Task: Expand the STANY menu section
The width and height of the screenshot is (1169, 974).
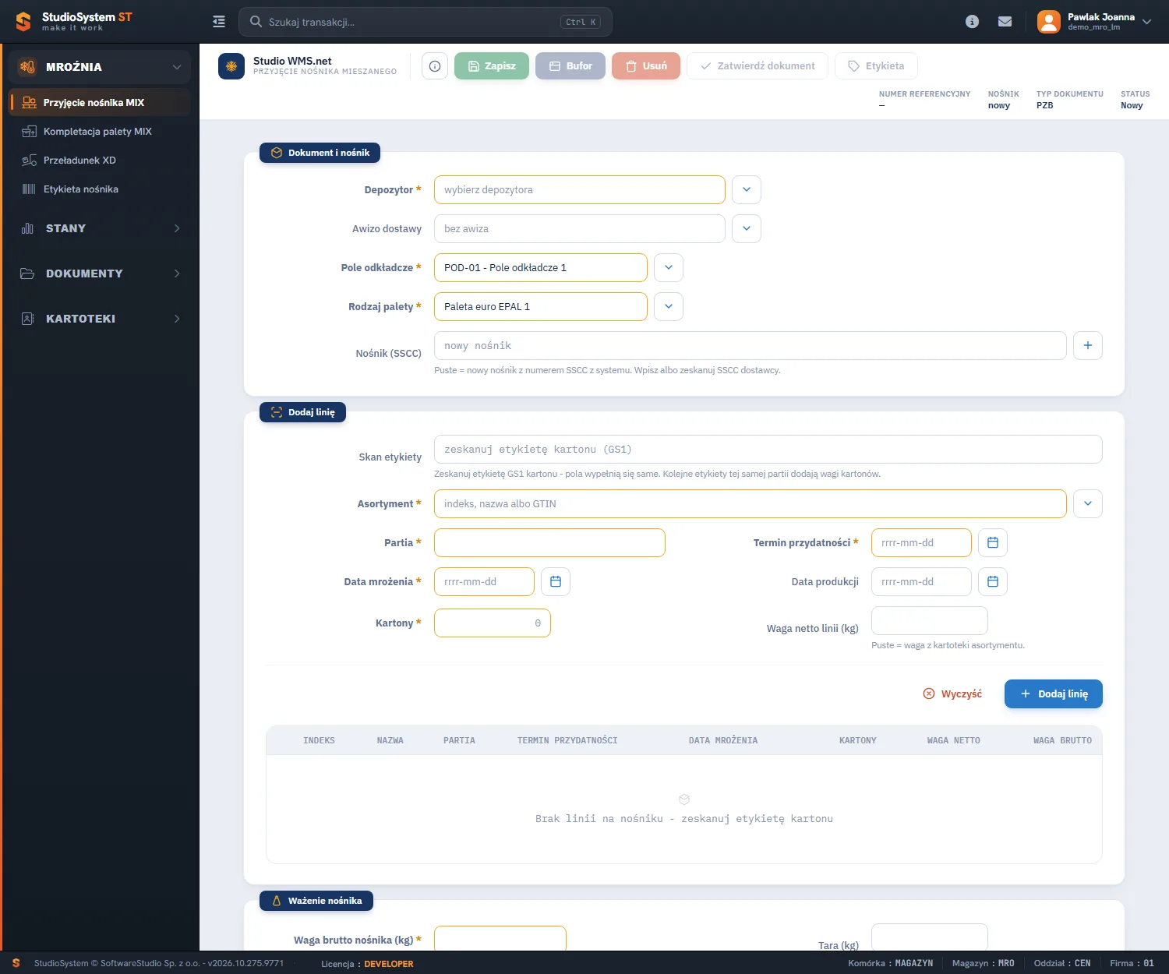Action: tap(100, 228)
